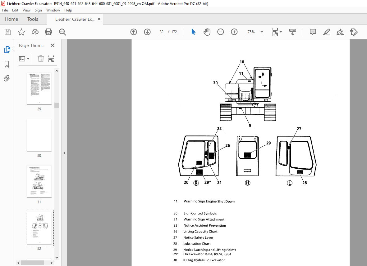Zoom out with minus button
This screenshot has height=266, width=367.
click(x=221, y=32)
